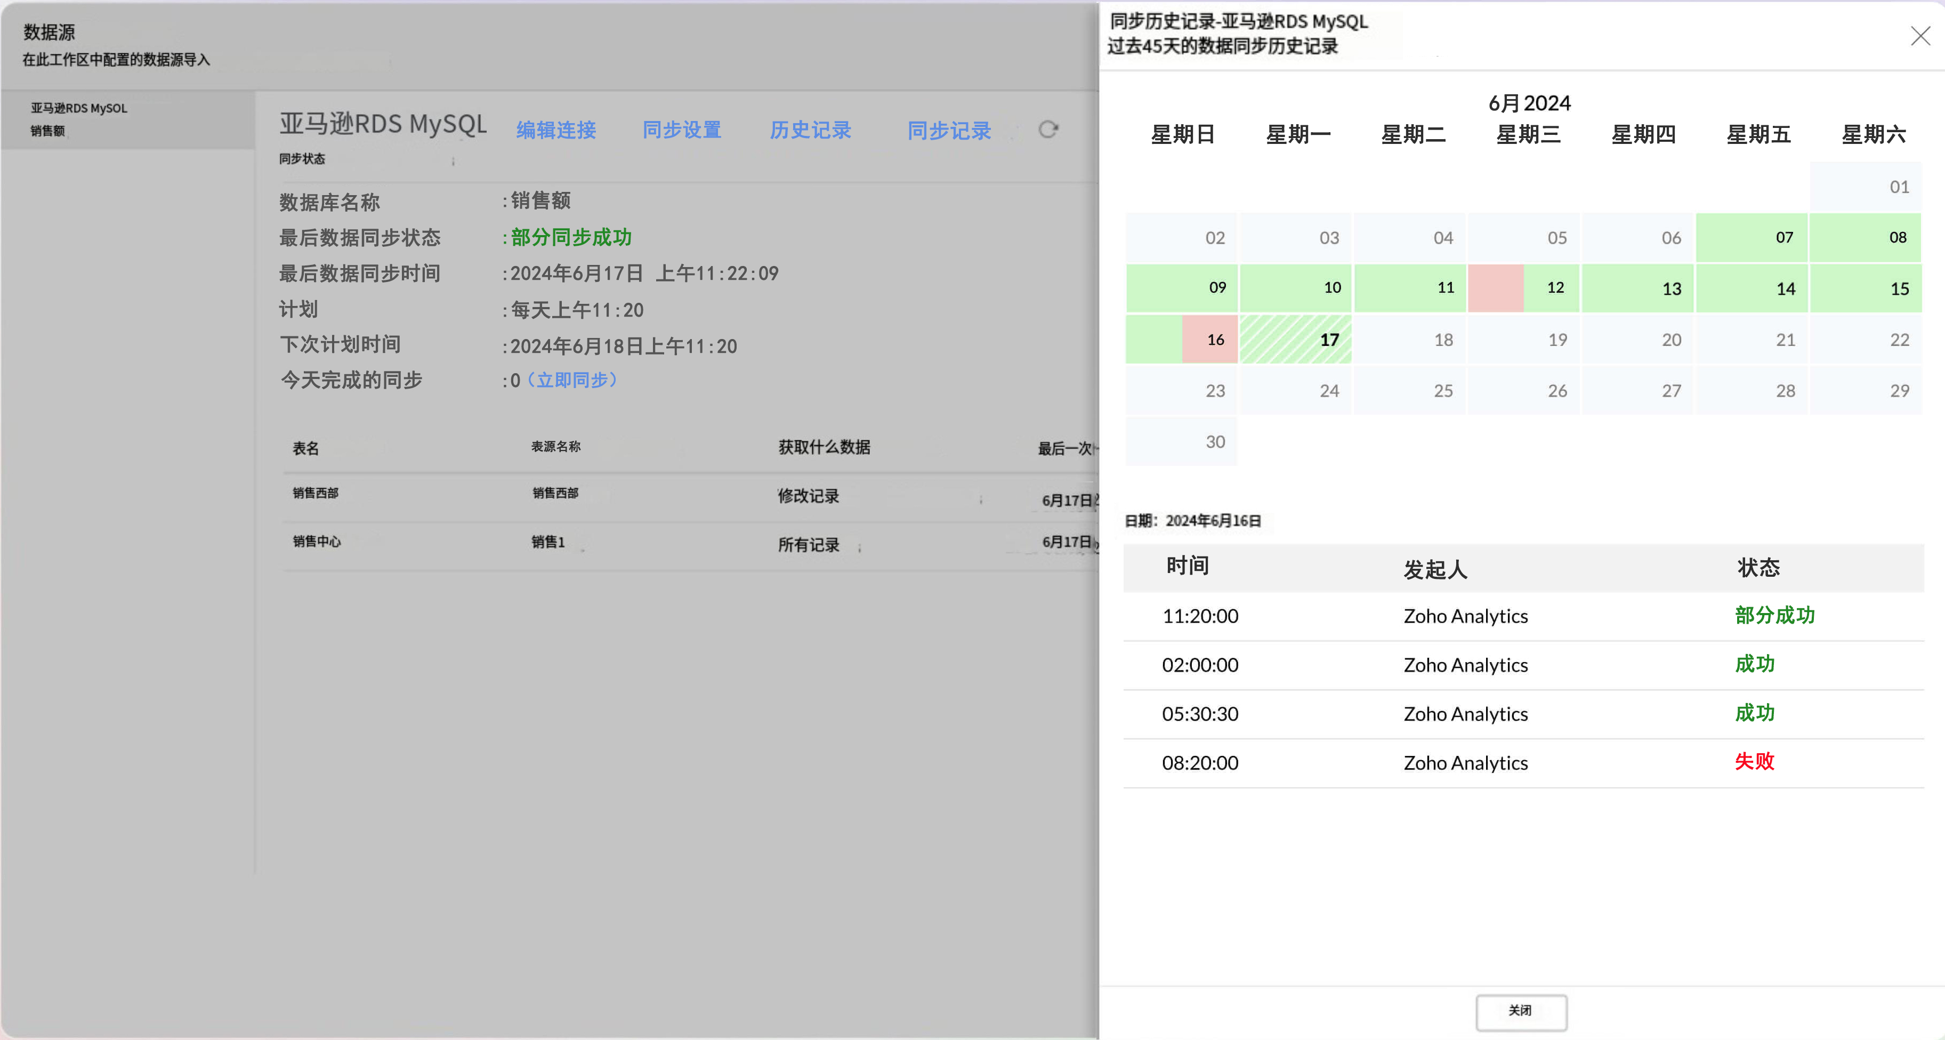Image resolution: width=1945 pixels, height=1040 pixels.
Task: Click the 日期: 2024年6月16日 label
Action: pyautogui.click(x=1193, y=520)
